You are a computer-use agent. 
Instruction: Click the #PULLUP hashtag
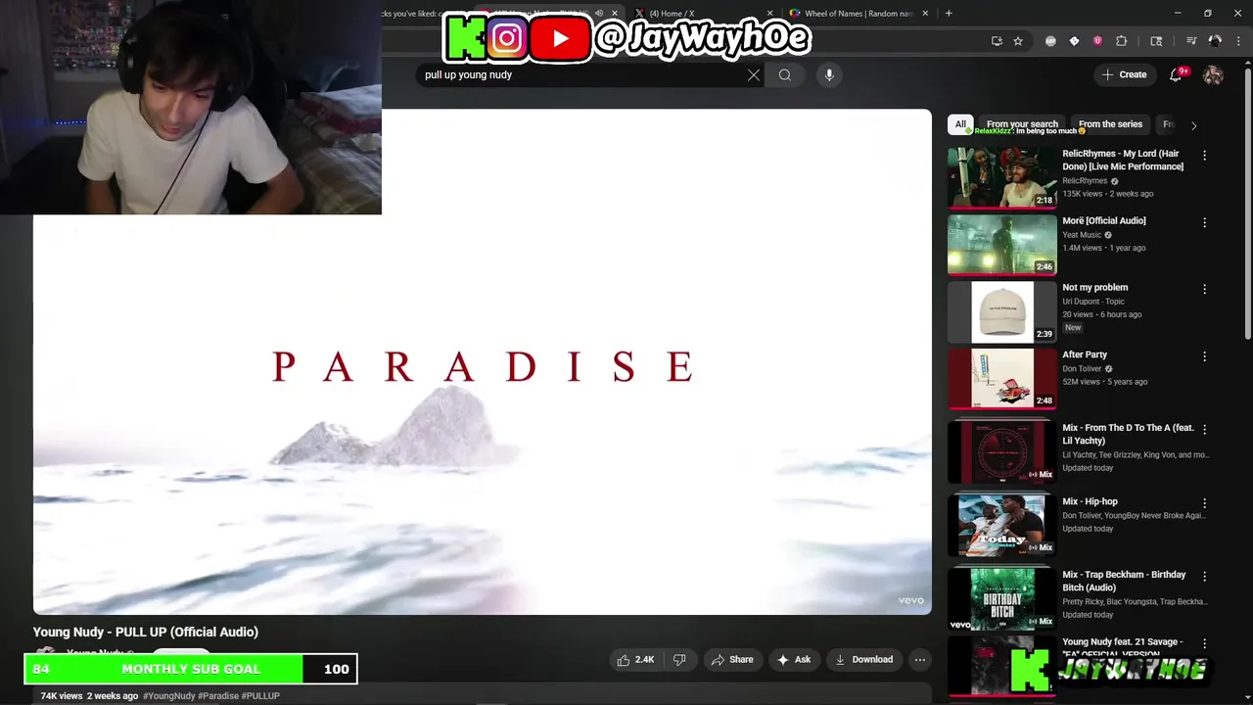[x=259, y=696]
